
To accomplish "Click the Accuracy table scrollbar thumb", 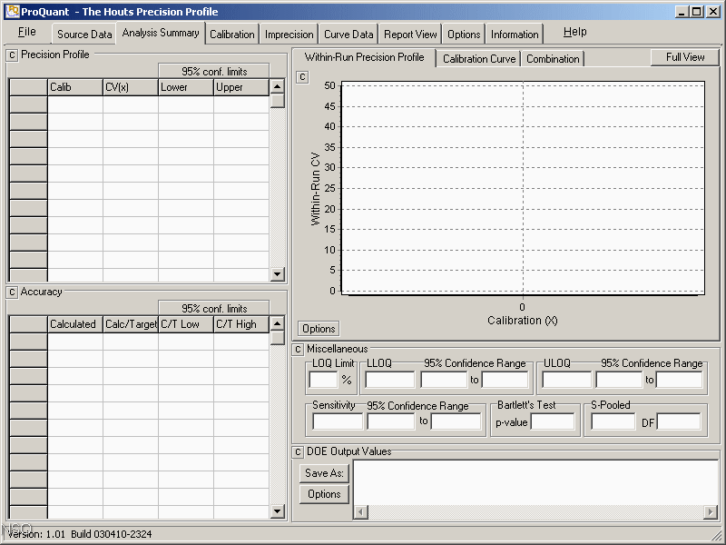I will click(277, 338).
